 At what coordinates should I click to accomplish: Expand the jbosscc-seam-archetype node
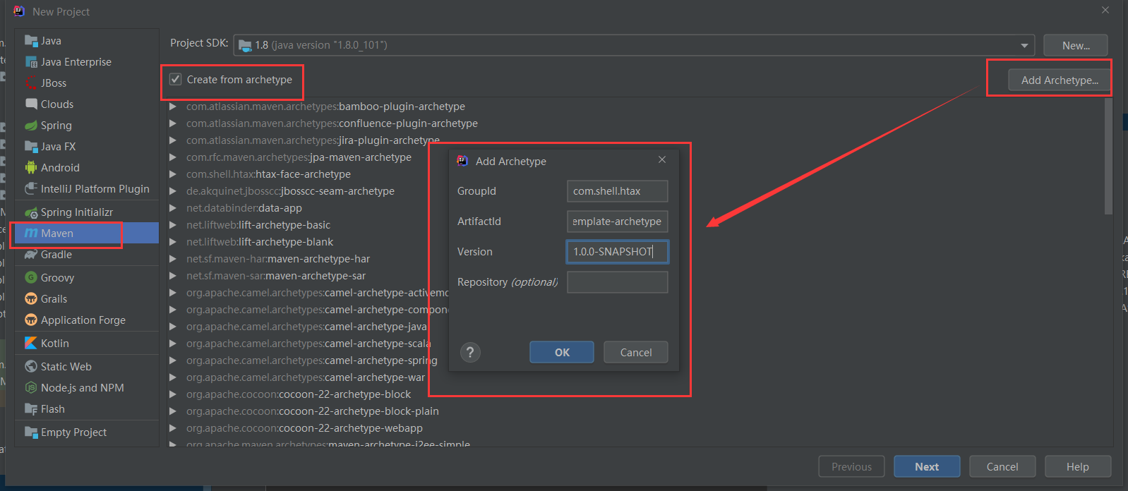(173, 191)
